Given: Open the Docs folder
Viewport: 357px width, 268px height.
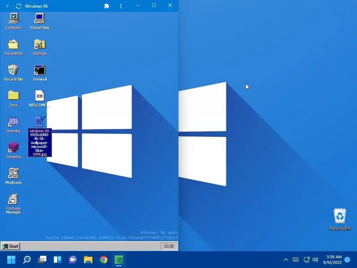Looking at the screenshot, I should [x=14, y=99].
